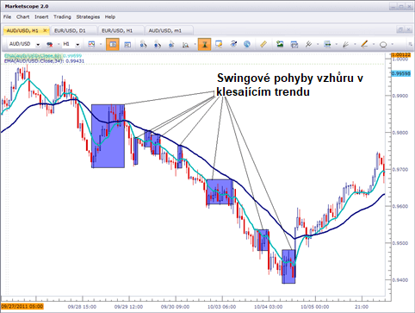Open the fan lines dropdown arrow
Viewport: 415px width, 313px height.
coord(355,44)
